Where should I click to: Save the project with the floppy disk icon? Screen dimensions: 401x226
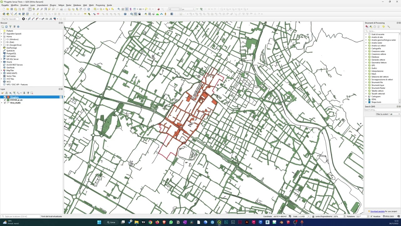(12, 9)
